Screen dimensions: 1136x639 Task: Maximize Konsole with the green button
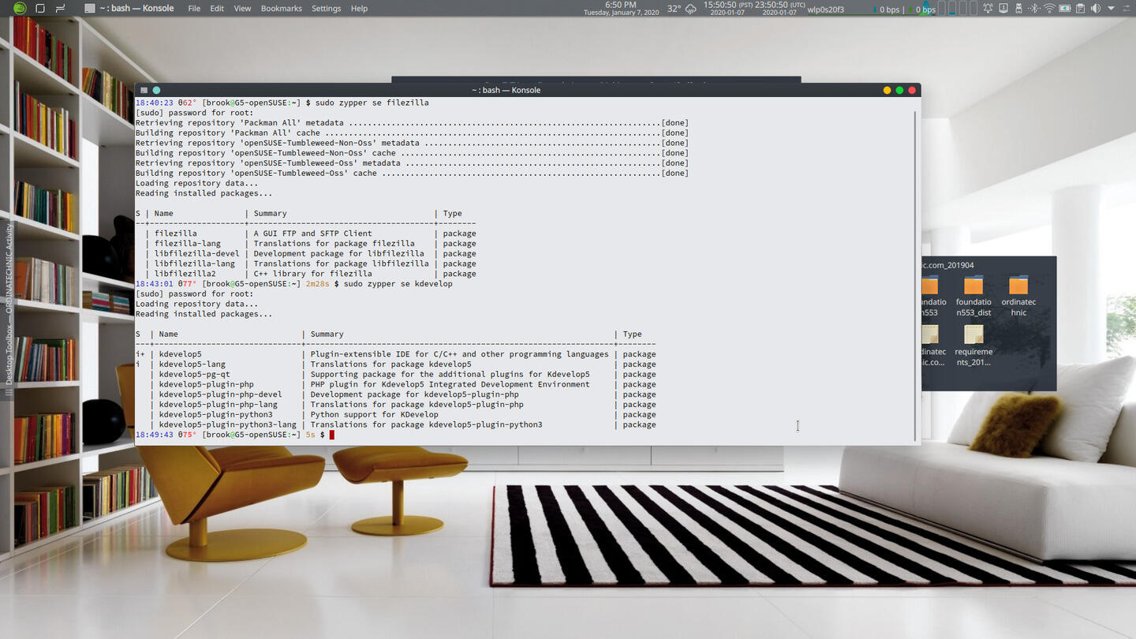pos(899,90)
